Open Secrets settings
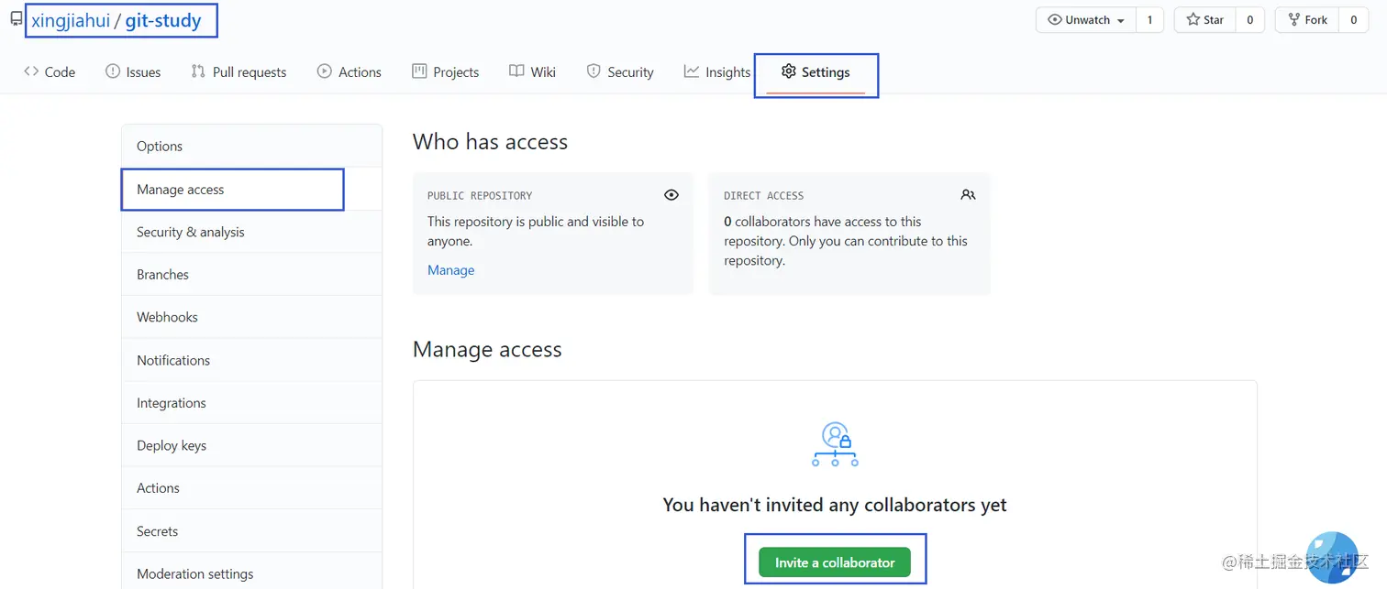 251,530
